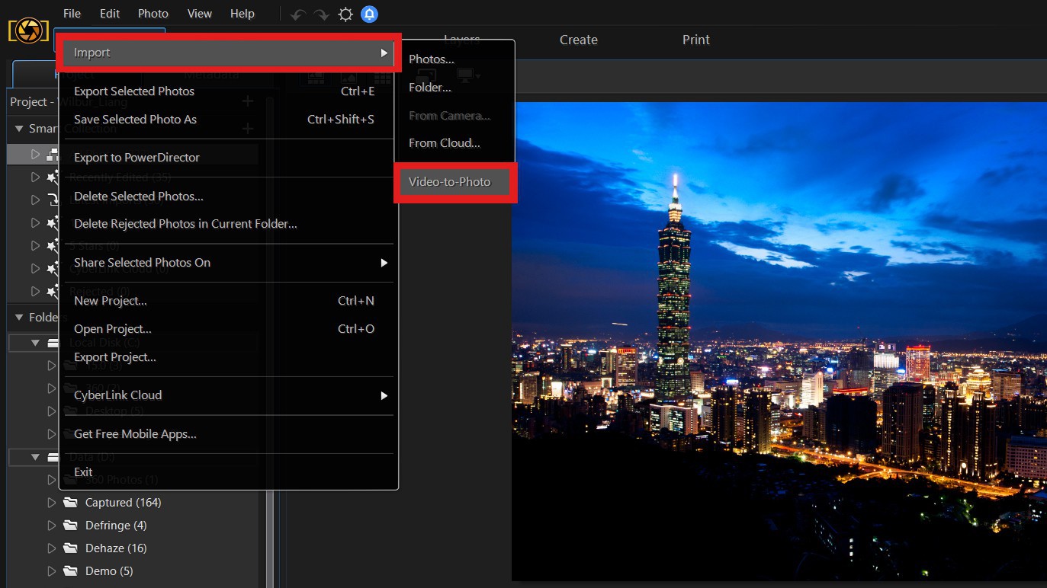The width and height of the screenshot is (1047, 588).
Task: Open the File menu
Action: [72, 14]
